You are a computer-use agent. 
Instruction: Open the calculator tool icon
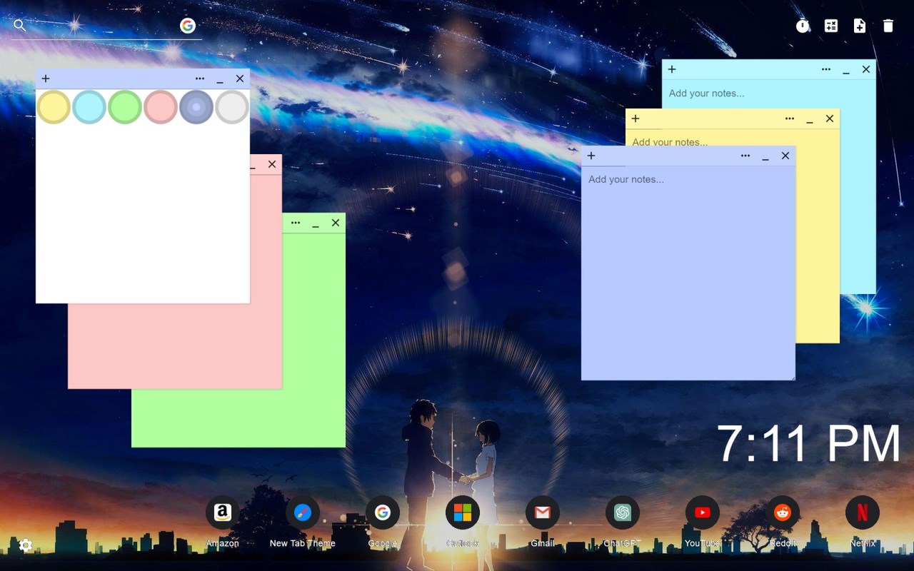pos(831,26)
